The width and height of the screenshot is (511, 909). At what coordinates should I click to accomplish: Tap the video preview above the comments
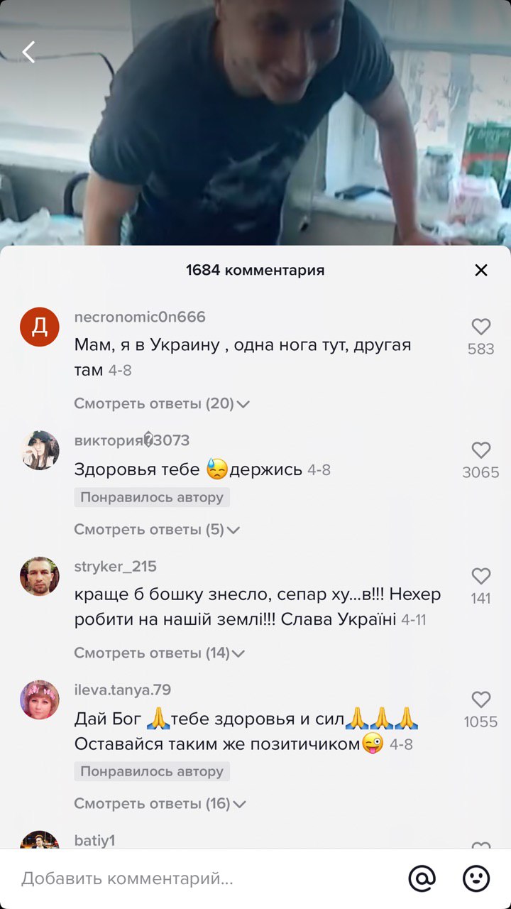click(x=255, y=122)
